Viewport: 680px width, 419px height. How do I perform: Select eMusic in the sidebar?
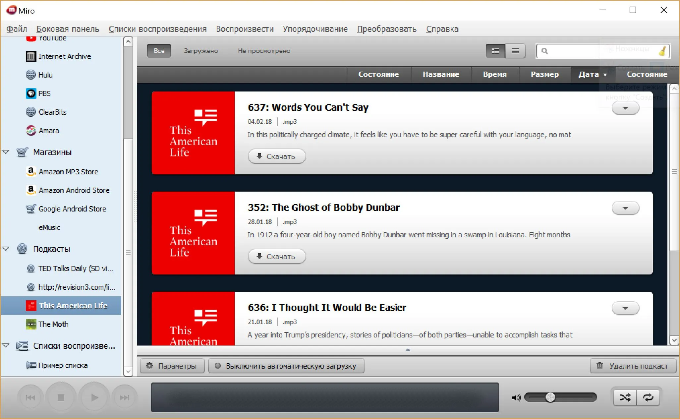click(x=49, y=227)
